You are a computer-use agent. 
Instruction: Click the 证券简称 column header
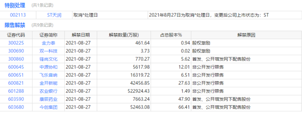[48, 35]
